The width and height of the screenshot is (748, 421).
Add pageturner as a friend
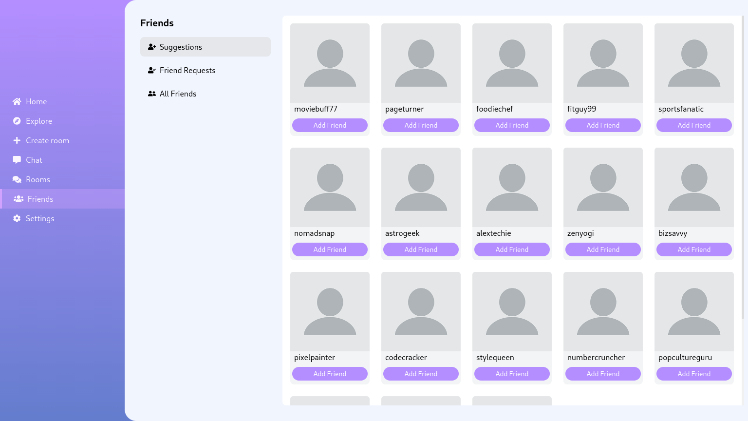421,125
